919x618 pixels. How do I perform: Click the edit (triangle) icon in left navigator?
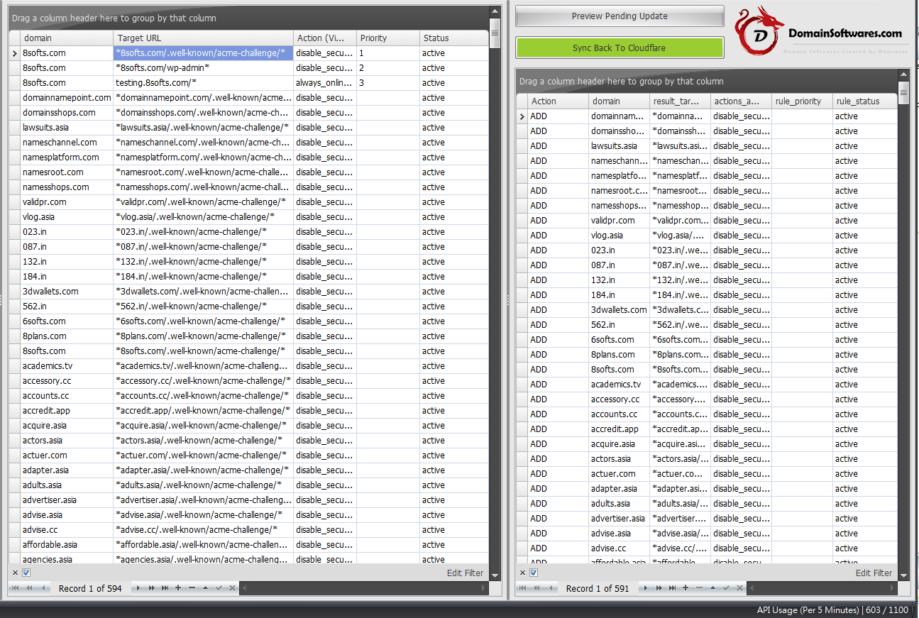pos(205,588)
